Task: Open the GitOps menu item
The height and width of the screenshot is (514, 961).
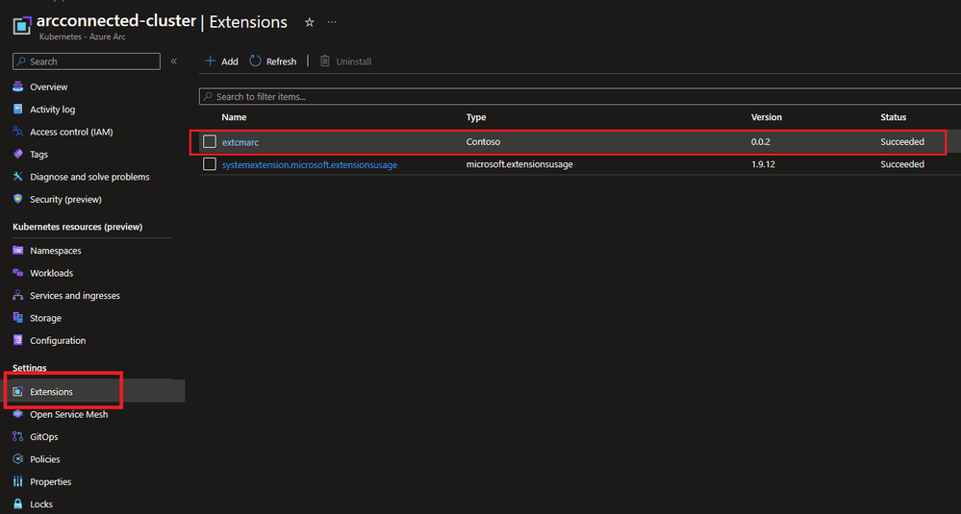Action: [44, 437]
